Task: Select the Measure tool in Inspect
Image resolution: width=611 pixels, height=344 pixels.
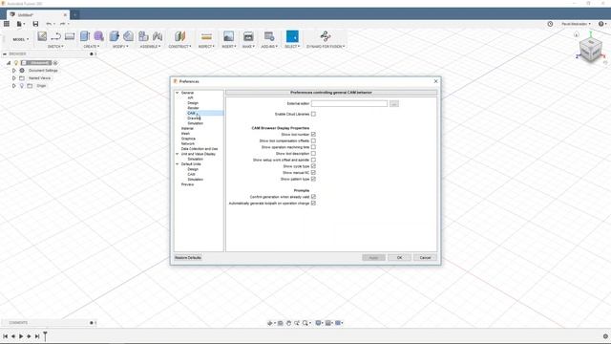Action: [x=206, y=36]
